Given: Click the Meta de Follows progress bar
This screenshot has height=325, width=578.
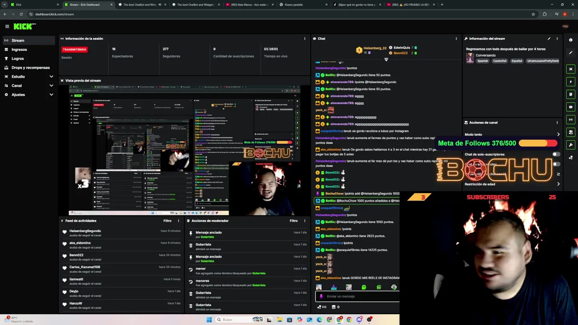Looking at the screenshot, I should pos(538,143).
